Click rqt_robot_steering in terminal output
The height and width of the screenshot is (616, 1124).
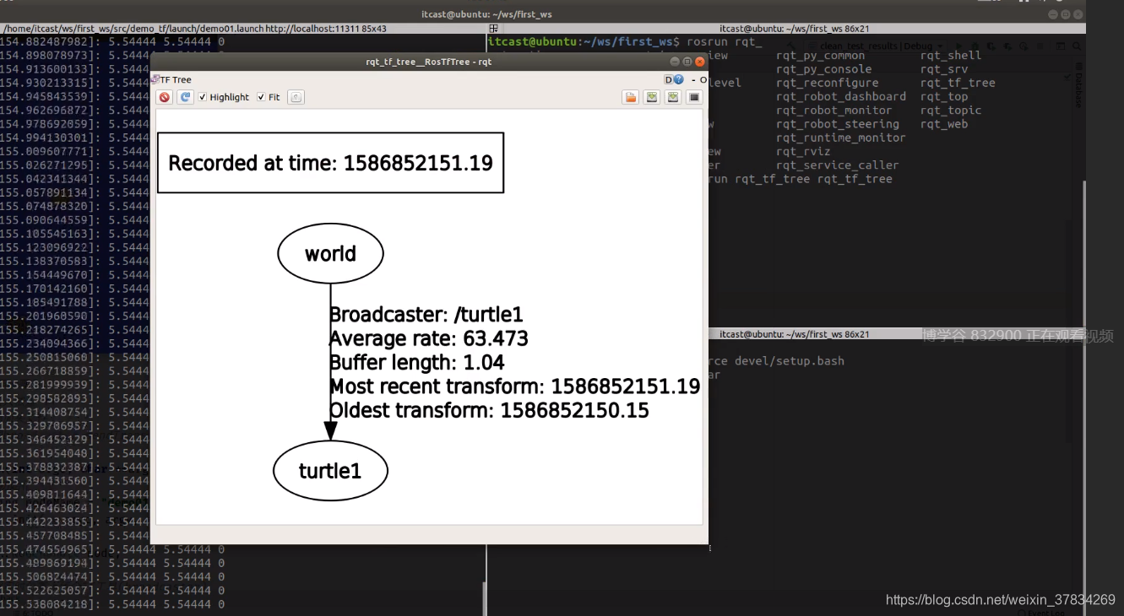point(838,124)
